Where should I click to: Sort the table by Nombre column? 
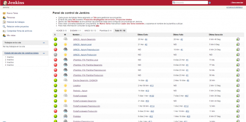point(77,35)
